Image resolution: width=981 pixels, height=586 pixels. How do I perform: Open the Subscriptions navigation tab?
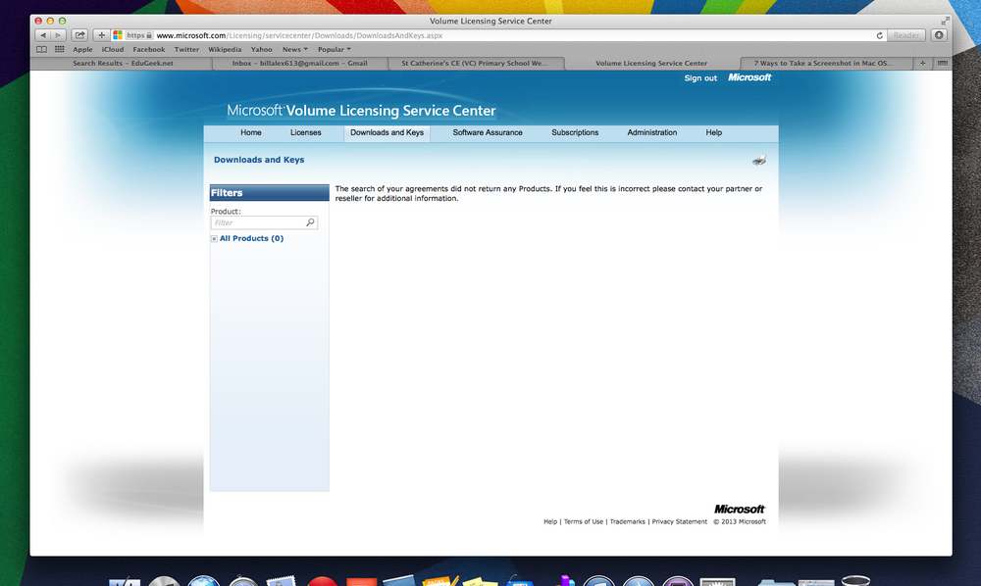(575, 133)
